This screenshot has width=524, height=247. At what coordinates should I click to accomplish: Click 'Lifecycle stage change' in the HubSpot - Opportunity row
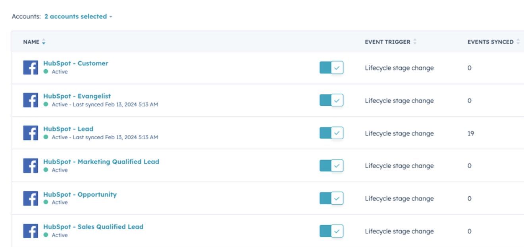coord(399,199)
